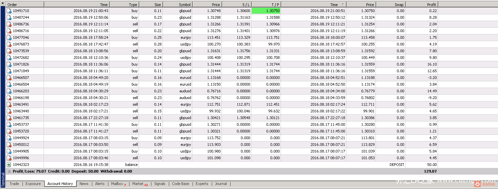The width and height of the screenshot is (498, 189).
Task: Click the order icon beside 10463440
Action: (x=9, y=111)
